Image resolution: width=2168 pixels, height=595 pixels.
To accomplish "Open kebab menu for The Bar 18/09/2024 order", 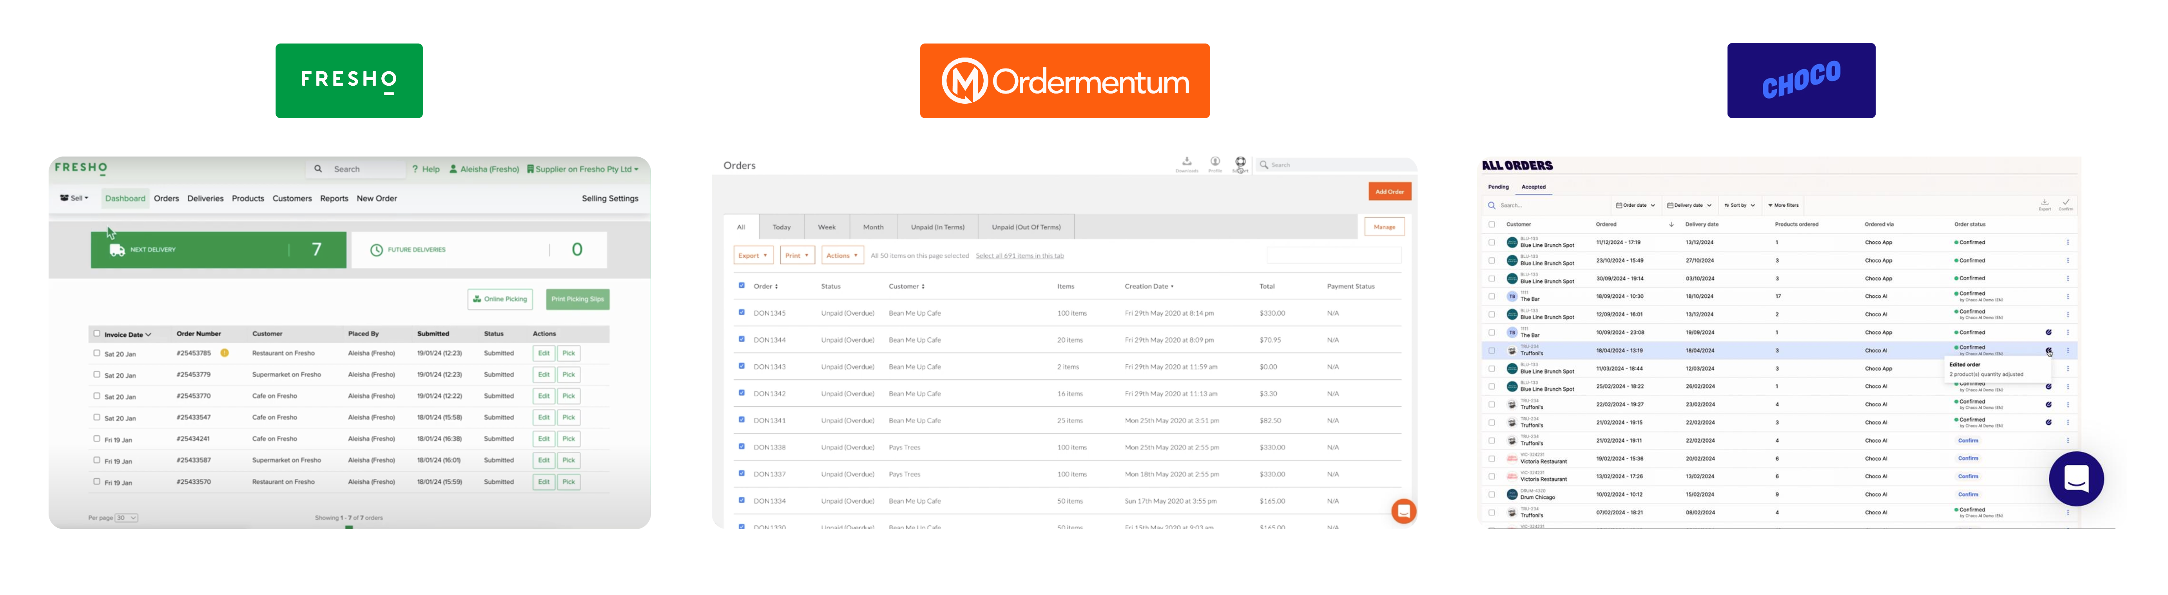I will [x=2067, y=297].
